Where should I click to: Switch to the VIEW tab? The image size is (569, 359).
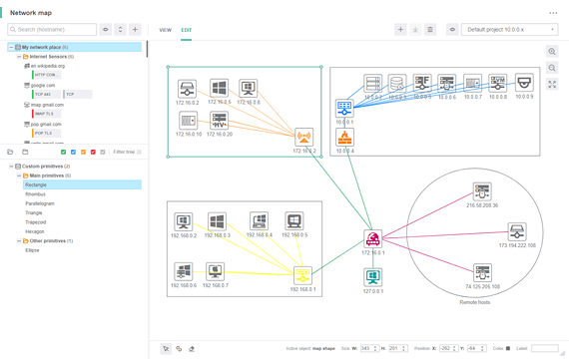point(165,30)
